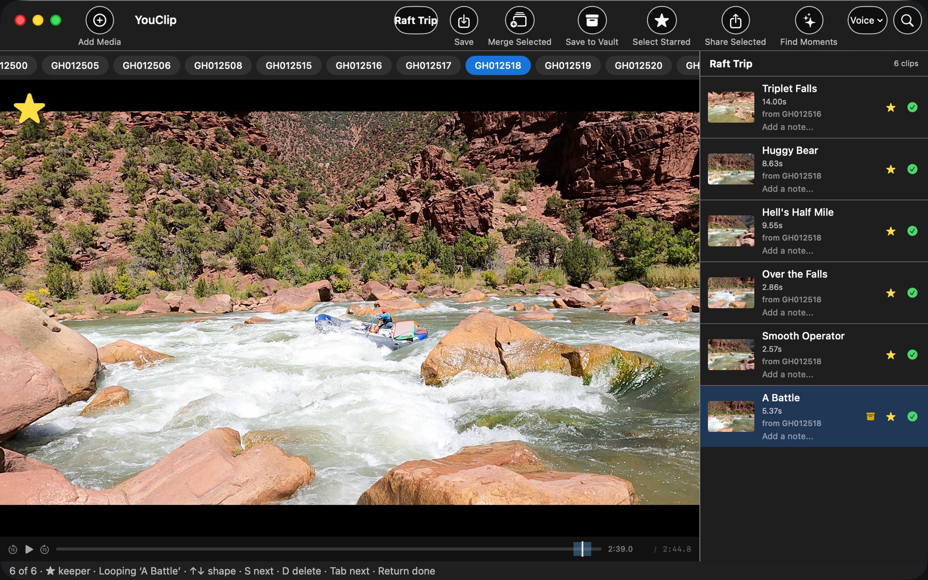The image size is (928, 580).
Task: Toggle star on Huggy Bear clip
Action: [x=890, y=169]
